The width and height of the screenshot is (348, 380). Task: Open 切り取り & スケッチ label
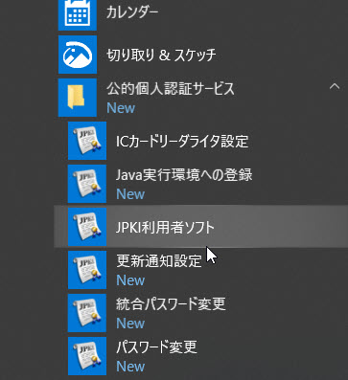161,56
